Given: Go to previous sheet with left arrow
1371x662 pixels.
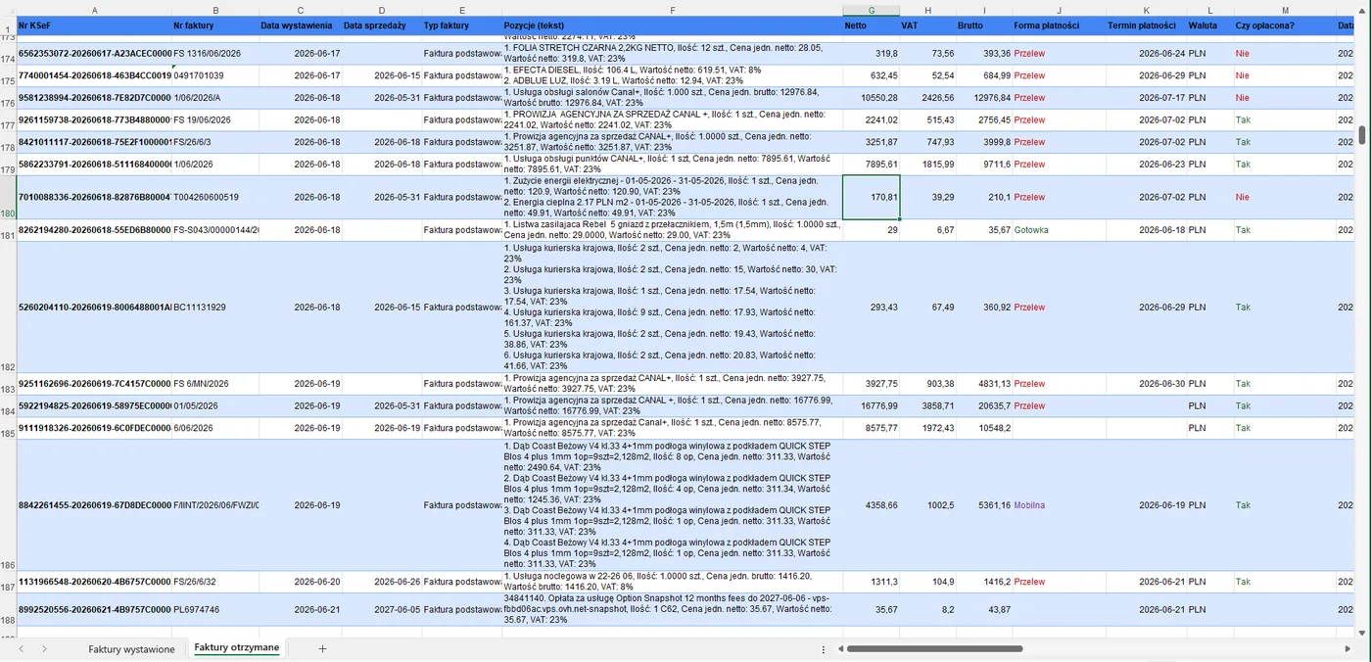Looking at the screenshot, I should point(21,649).
